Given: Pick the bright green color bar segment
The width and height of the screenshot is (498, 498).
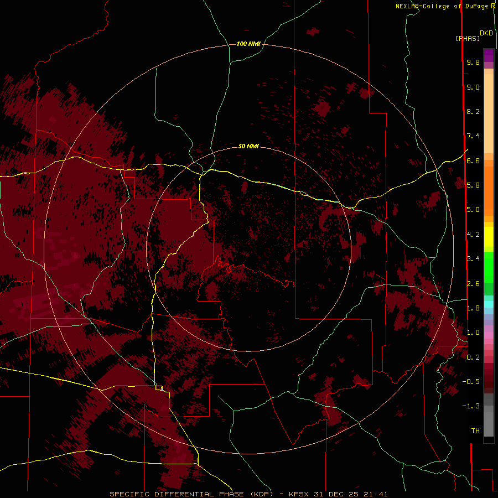Looking at the screenshot, I should 489,267.
